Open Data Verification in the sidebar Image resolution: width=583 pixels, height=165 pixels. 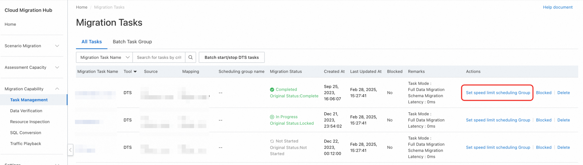pyautogui.click(x=26, y=111)
